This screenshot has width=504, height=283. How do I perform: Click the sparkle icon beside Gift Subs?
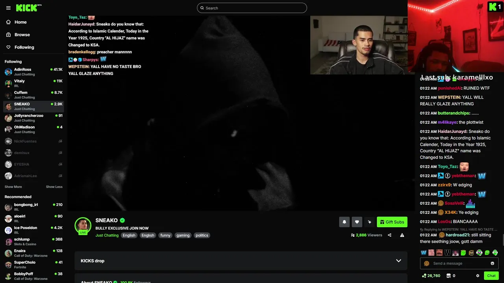point(369,222)
